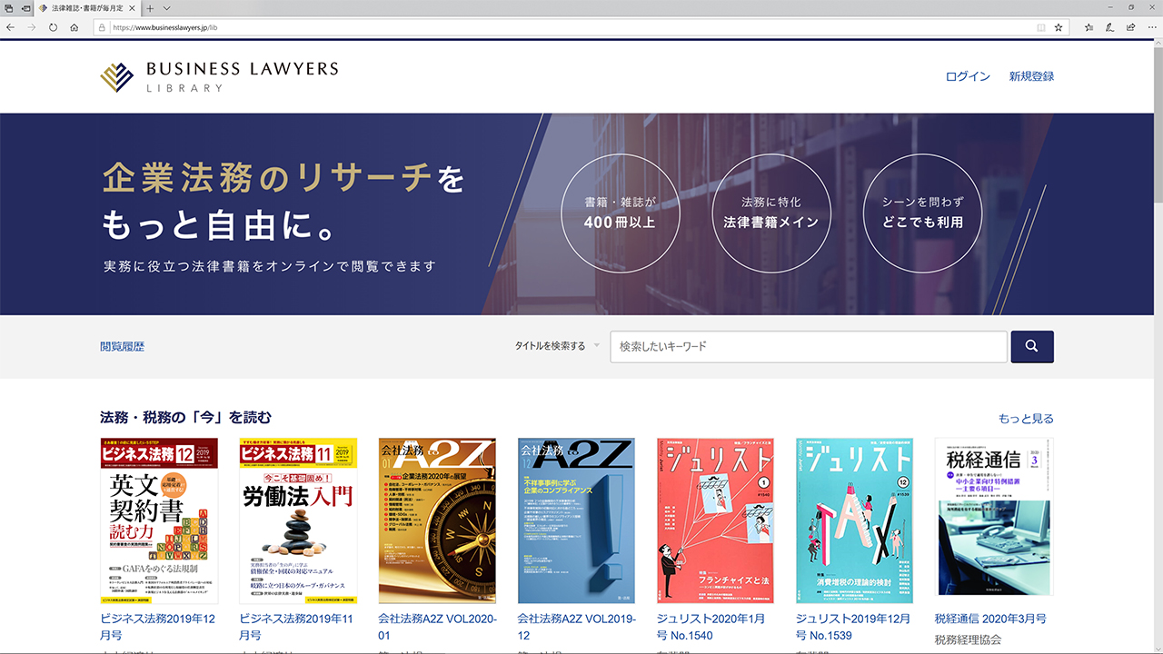Click the set tabs aside icon
The width and height of the screenshot is (1163, 654).
pyautogui.click(x=25, y=8)
